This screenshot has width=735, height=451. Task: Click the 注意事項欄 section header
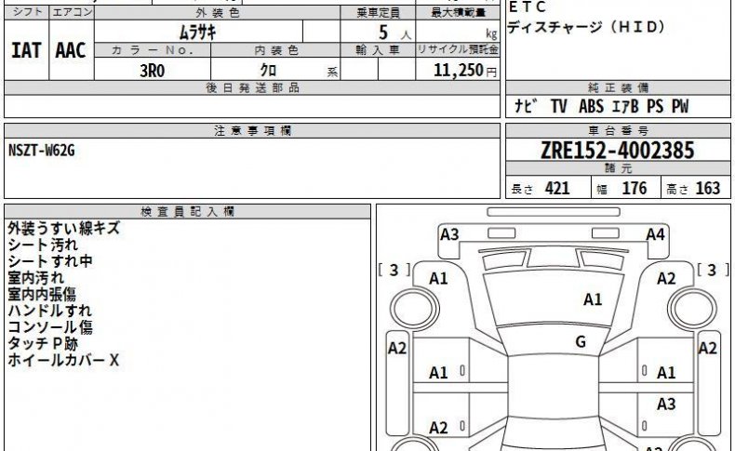(x=253, y=131)
